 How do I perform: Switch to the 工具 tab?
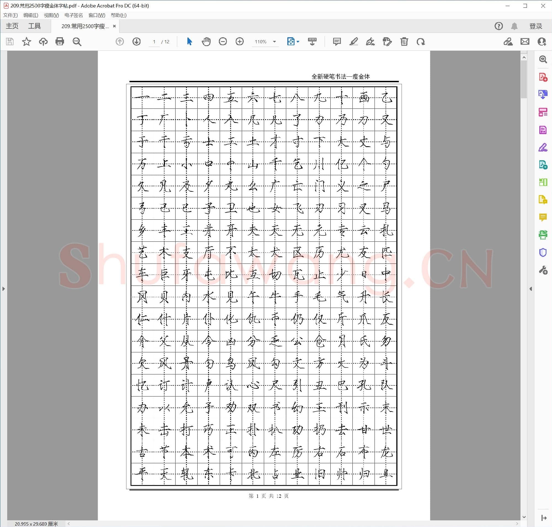(35, 26)
